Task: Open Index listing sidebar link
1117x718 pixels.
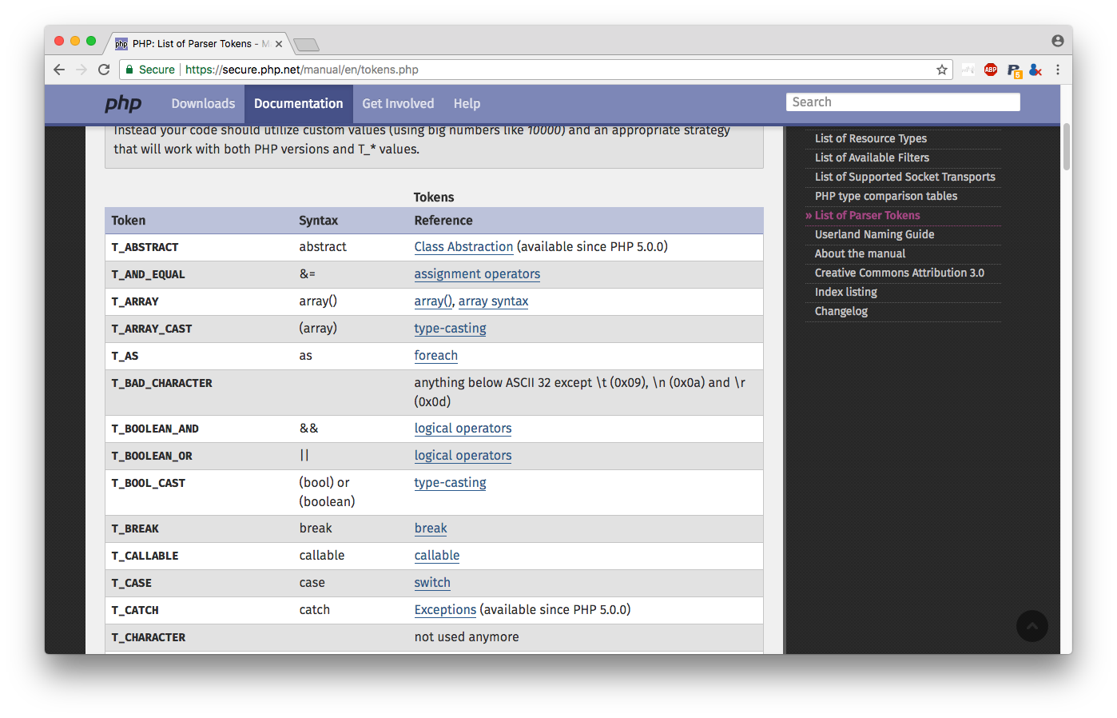Action: click(x=845, y=292)
